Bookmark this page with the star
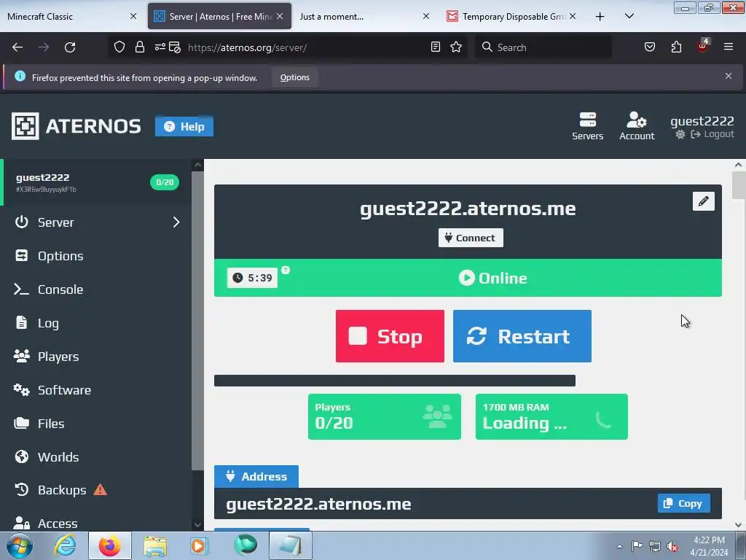 (x=456, y=47)
